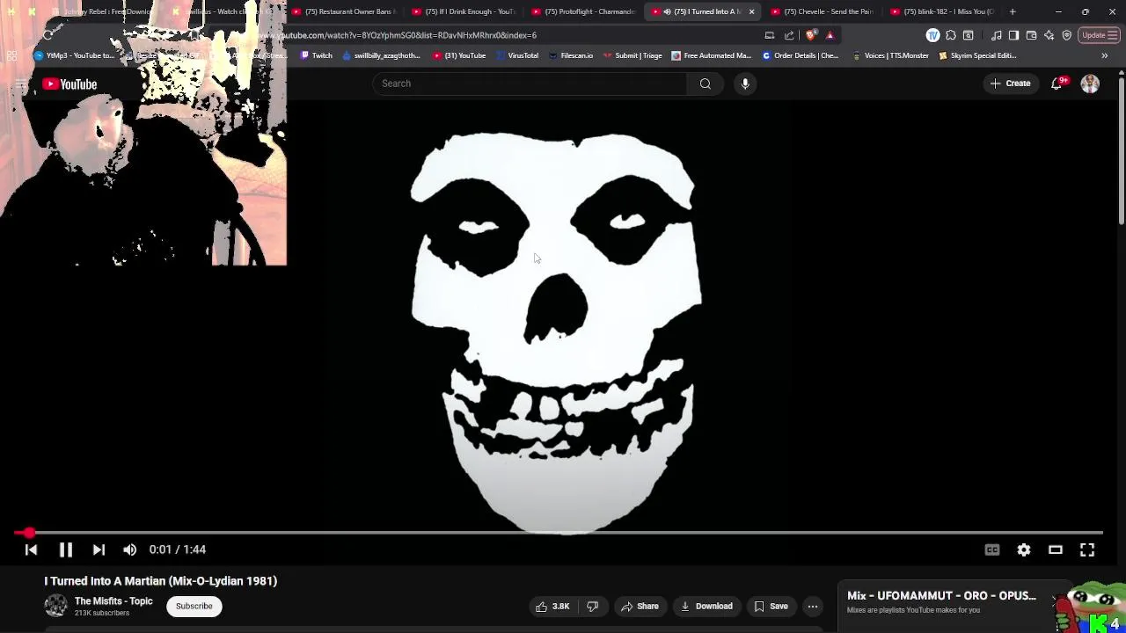Click the Brave Shields lion icon
The image size is (1126, 633).
(x=810, y=35)
